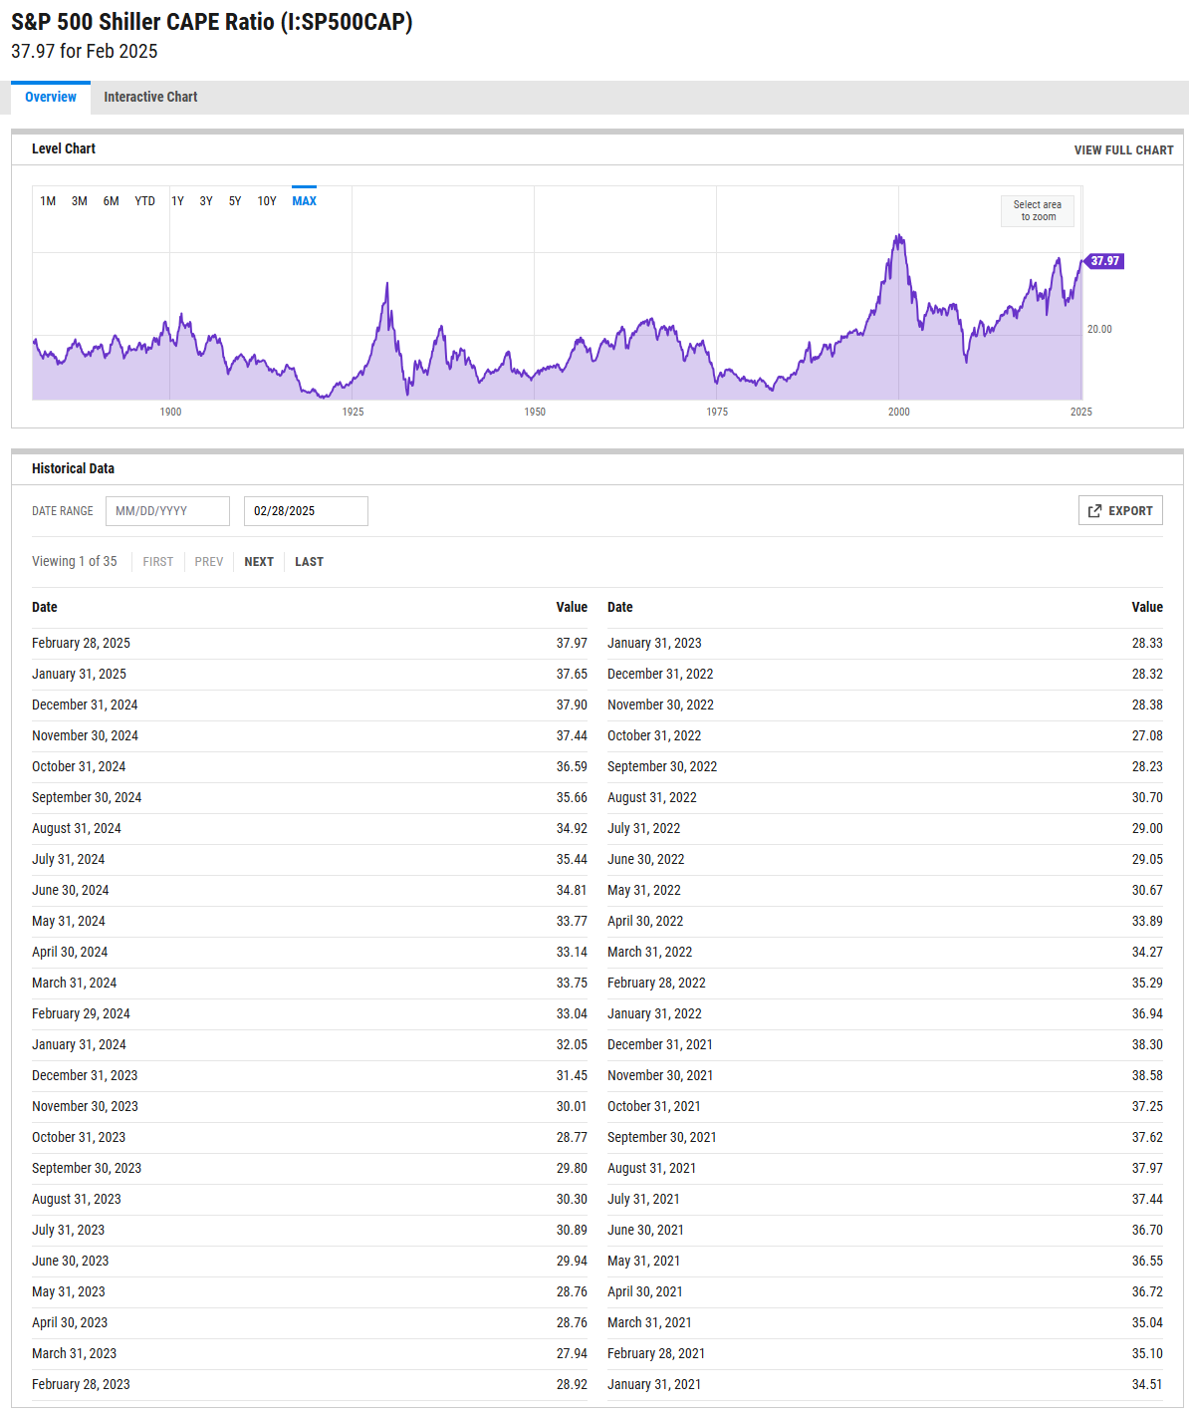
Task: Select the 1M chart range
Action: 48,201
